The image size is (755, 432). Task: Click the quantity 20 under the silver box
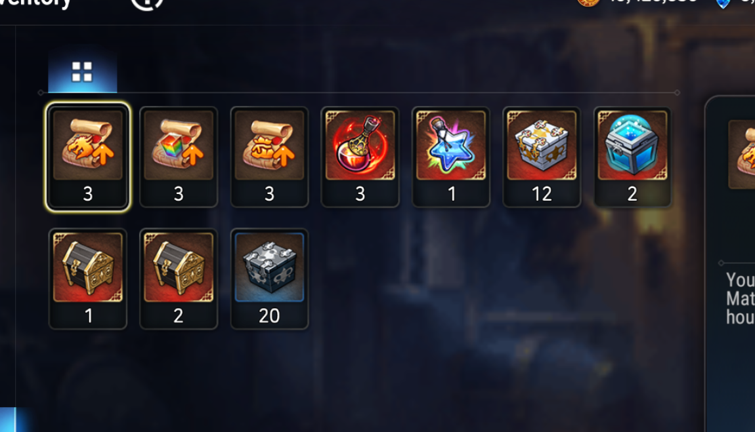(269, 316)
